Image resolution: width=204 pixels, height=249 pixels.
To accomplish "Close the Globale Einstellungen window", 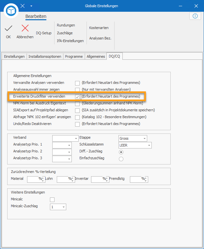I will click(196, 6).
